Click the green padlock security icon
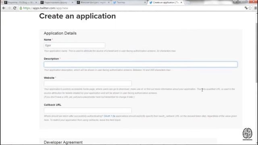Screen dimensions: 258x145 point(21,8)
